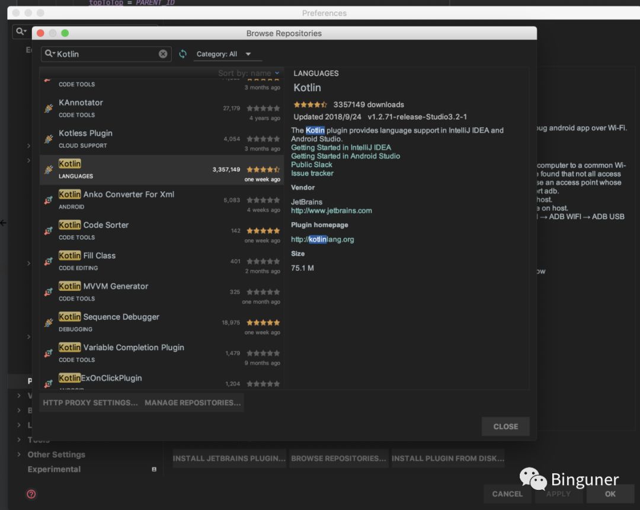Click Install Plugin From Disk button
Screen dimensions: 640x510
448,458
